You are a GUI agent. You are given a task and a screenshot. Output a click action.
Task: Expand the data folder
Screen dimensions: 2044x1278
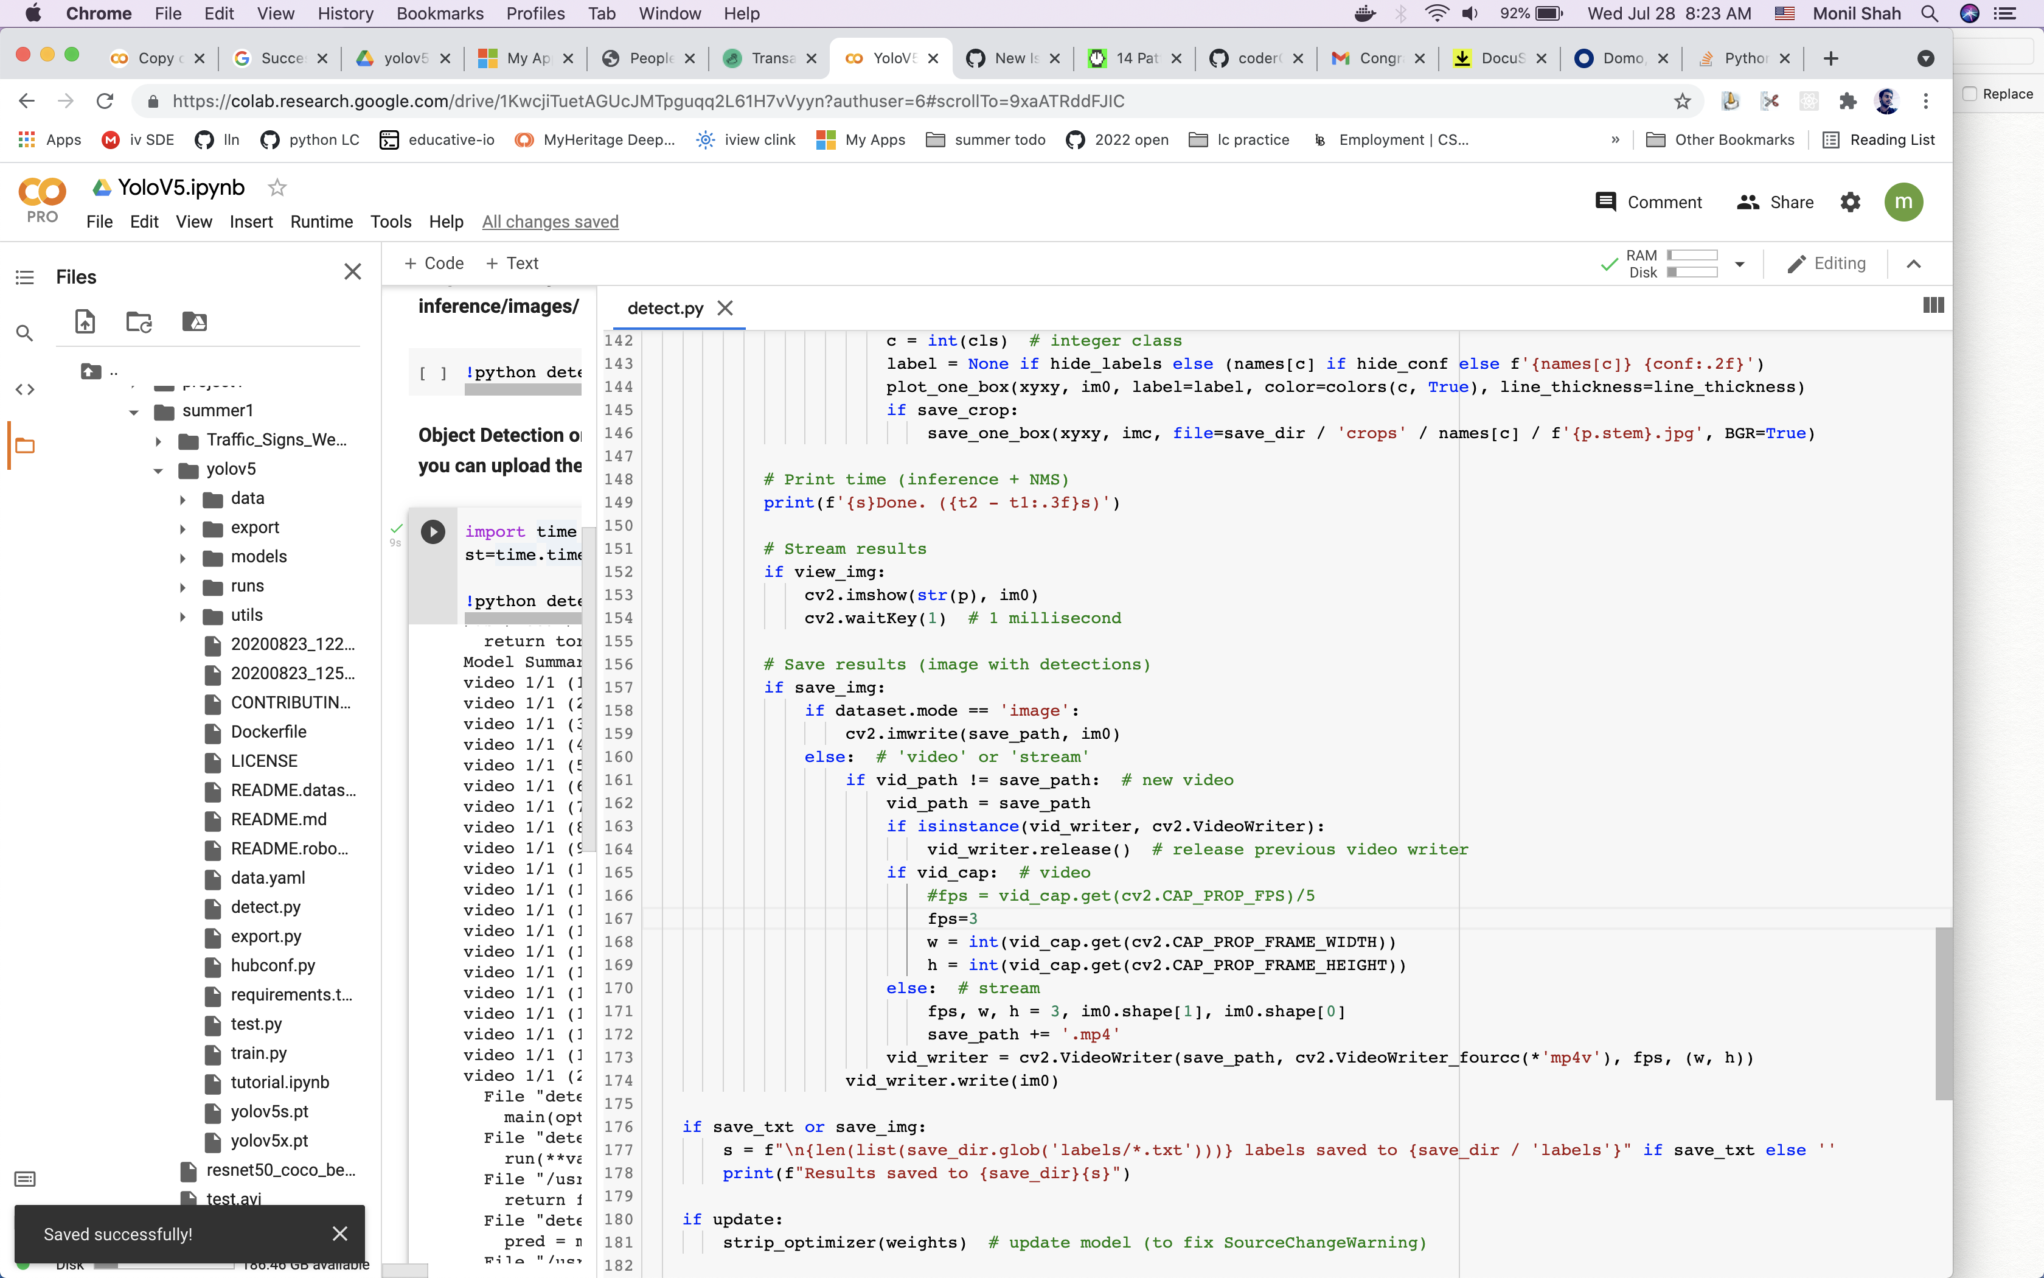pos(182,498)
